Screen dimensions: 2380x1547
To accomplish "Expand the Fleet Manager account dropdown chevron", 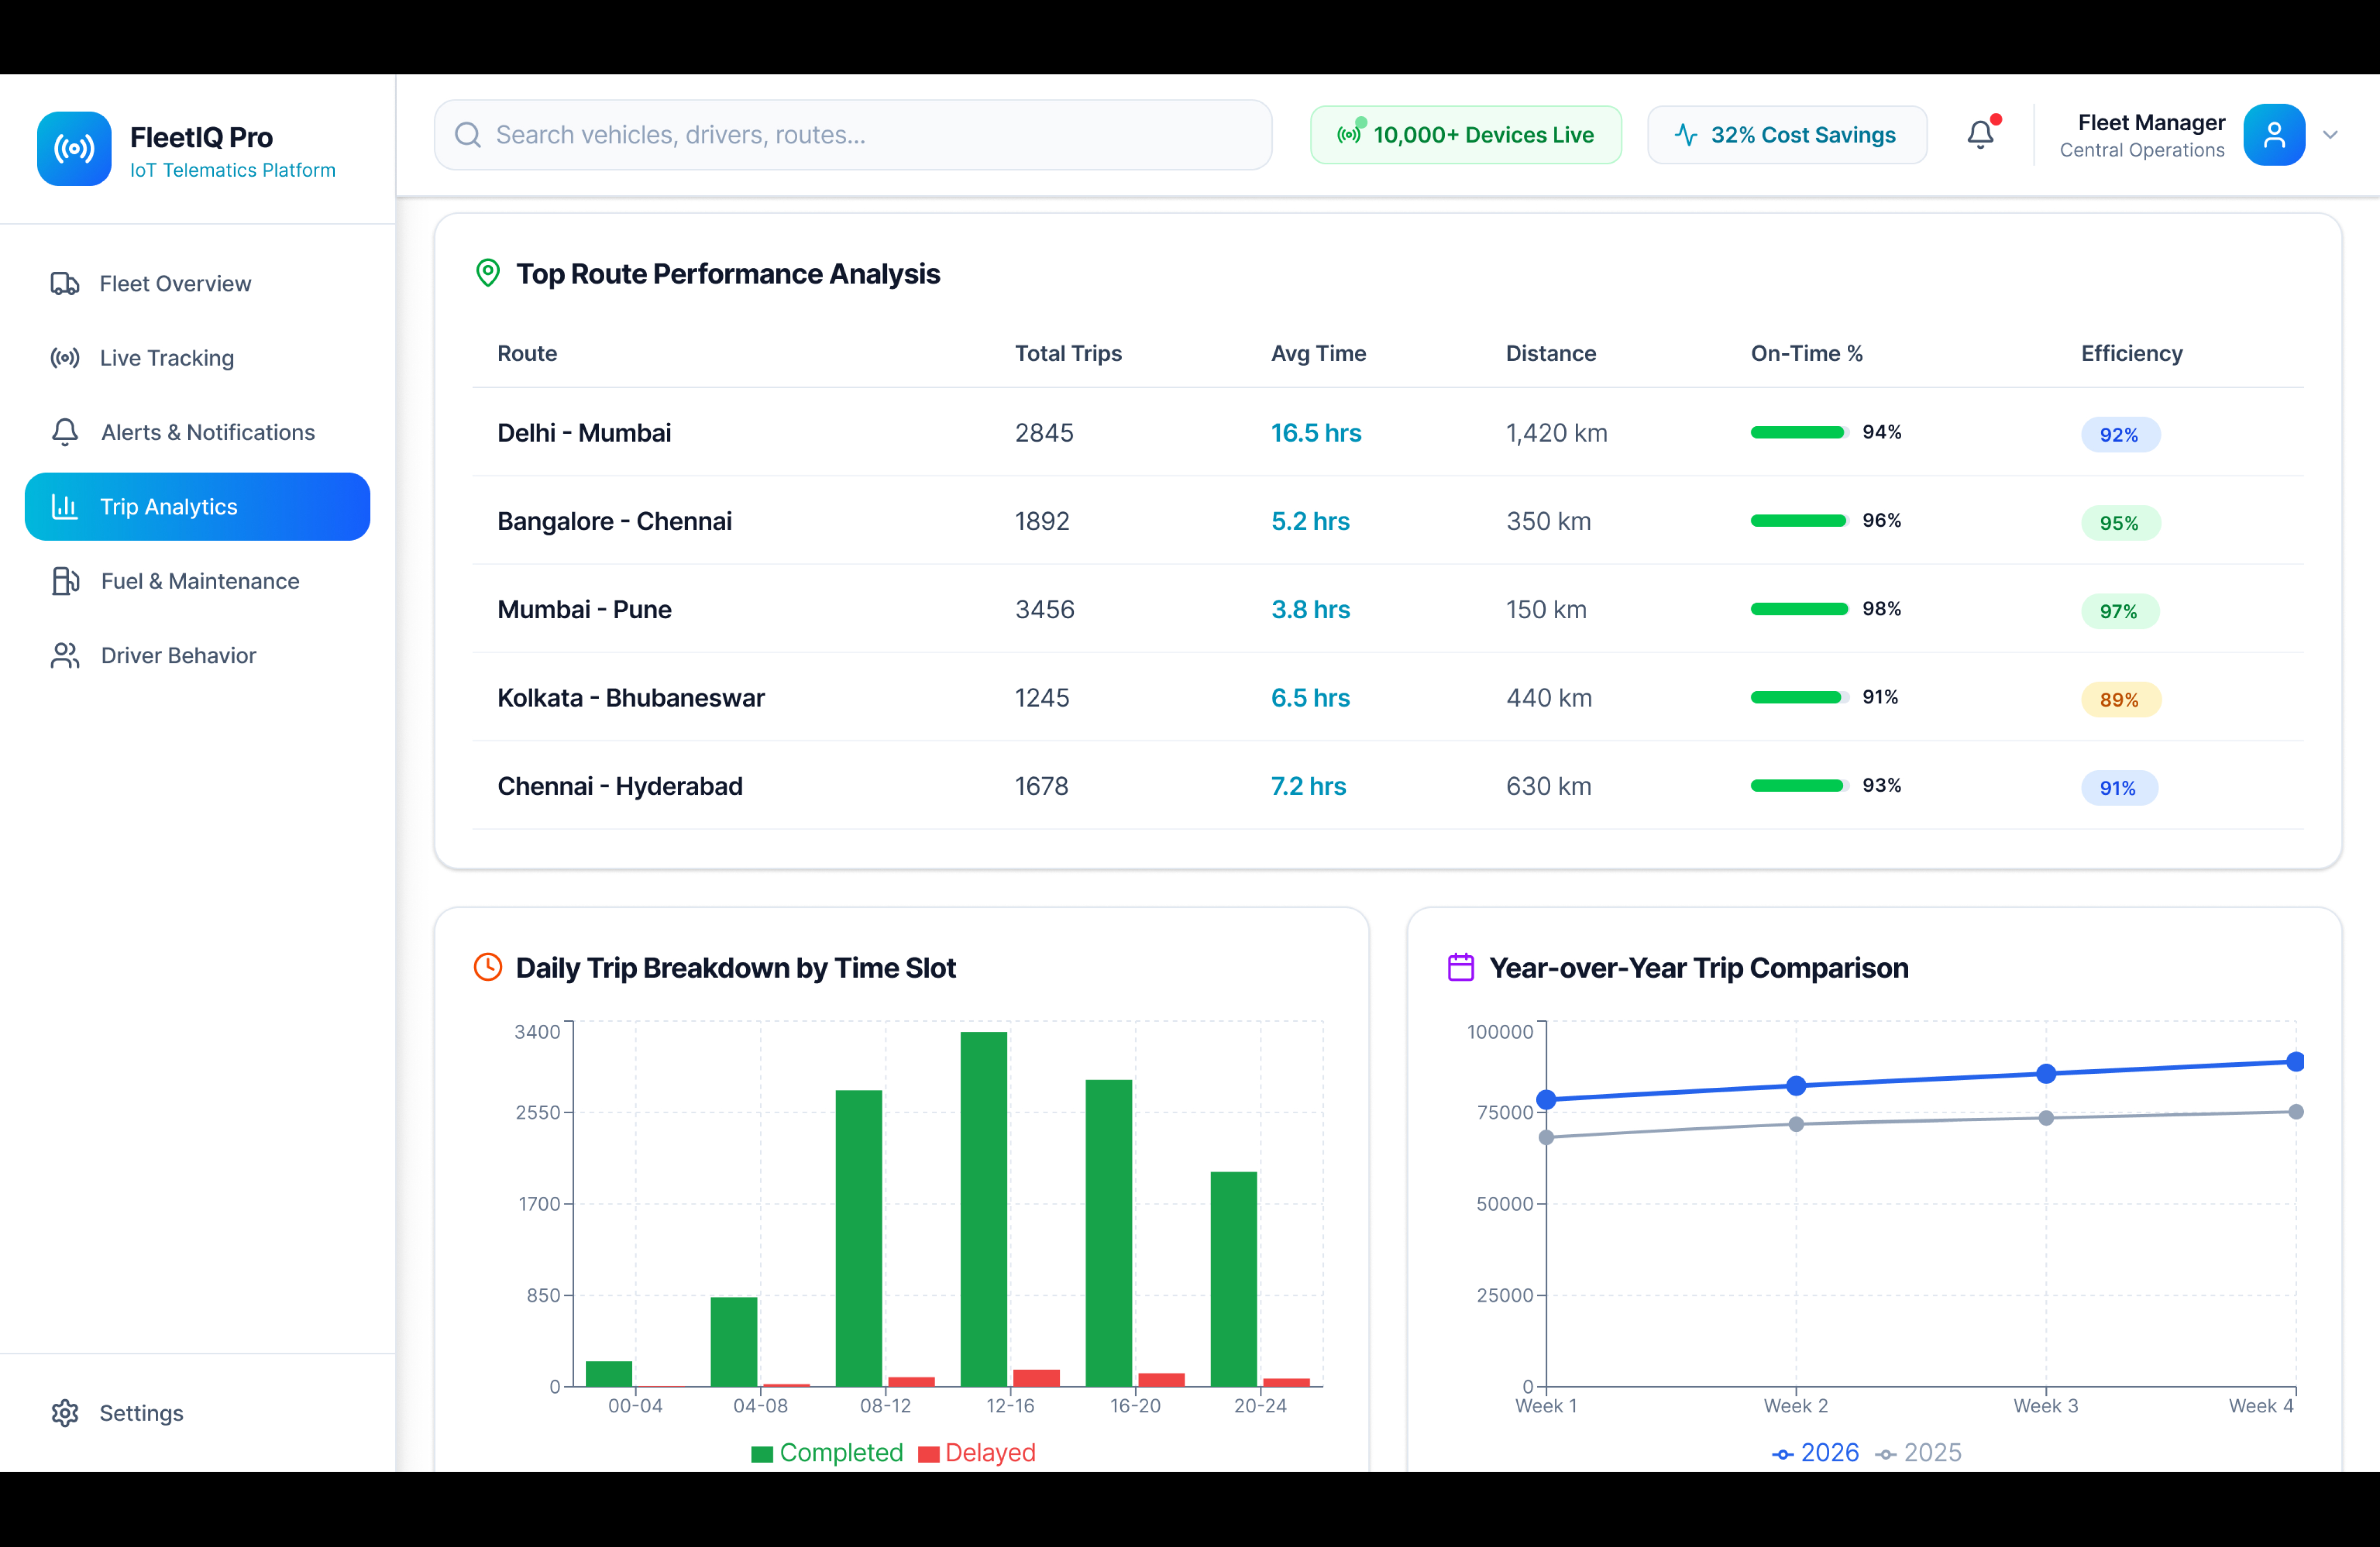I will [x=2332, y=134].
